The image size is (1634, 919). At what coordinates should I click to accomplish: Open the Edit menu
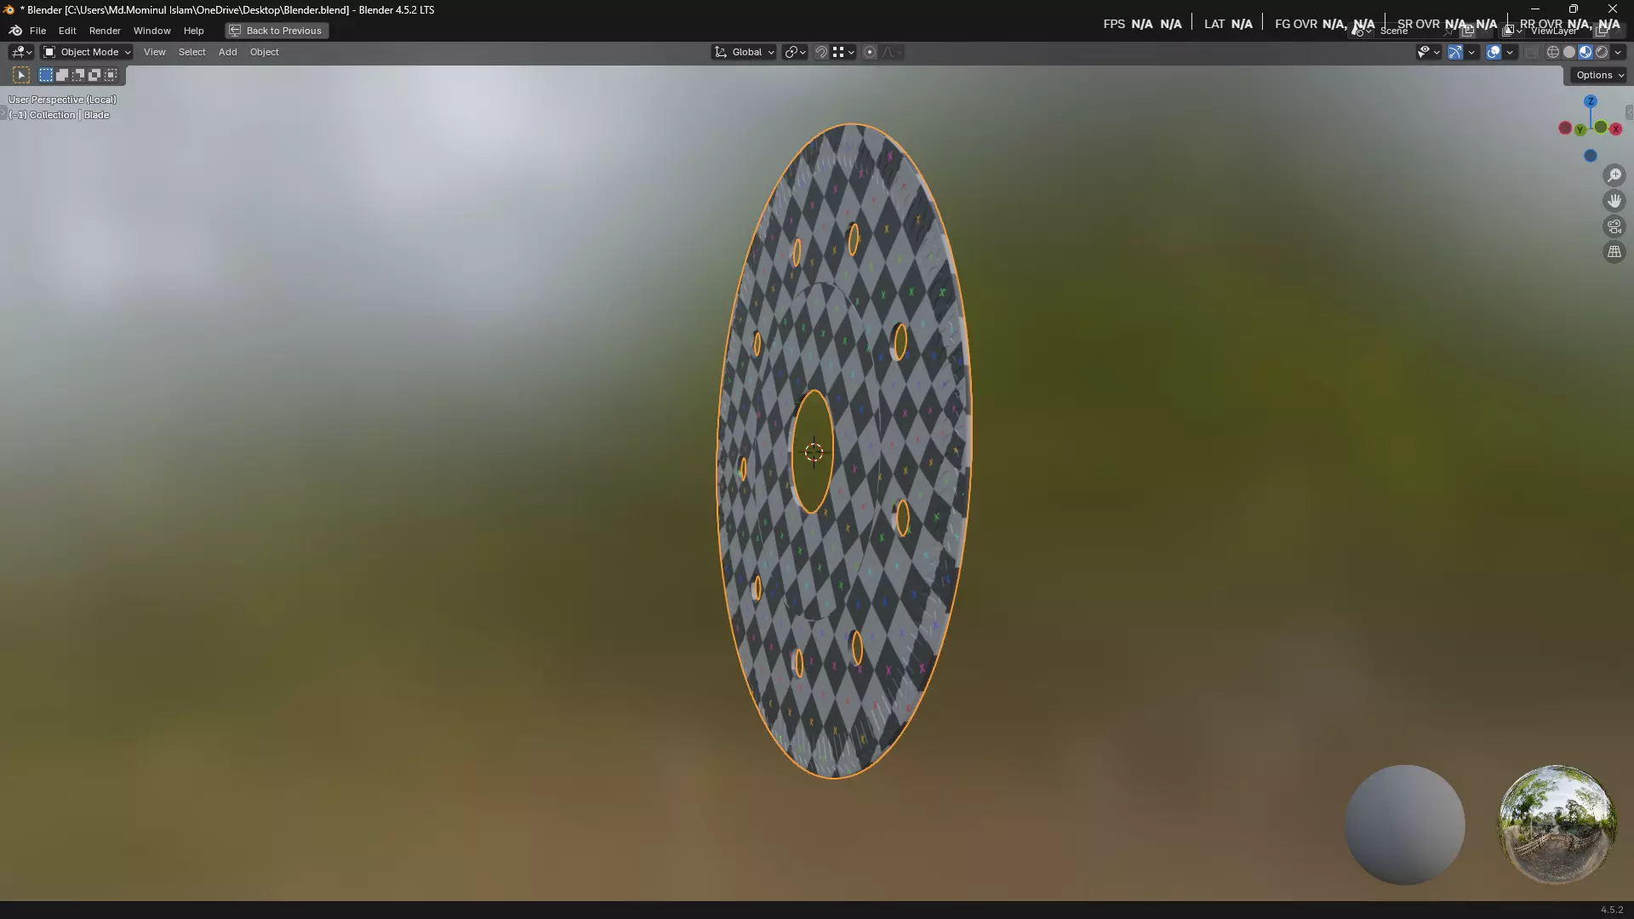click(67, 31)
